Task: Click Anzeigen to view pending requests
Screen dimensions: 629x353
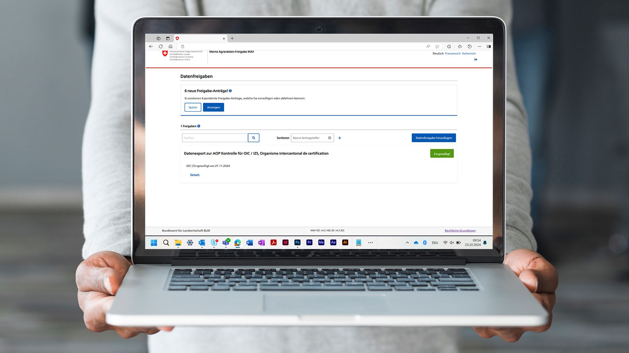Action: (x=213, y=107)
